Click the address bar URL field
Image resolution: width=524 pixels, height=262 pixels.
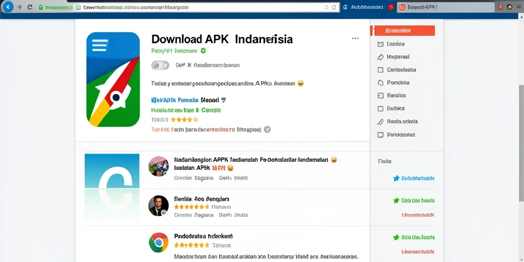pos(201,7)
